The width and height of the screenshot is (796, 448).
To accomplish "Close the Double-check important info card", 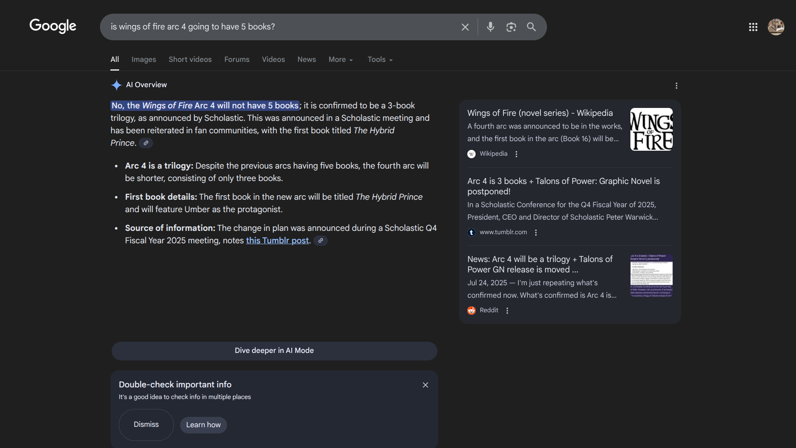I will pos(425,385).
